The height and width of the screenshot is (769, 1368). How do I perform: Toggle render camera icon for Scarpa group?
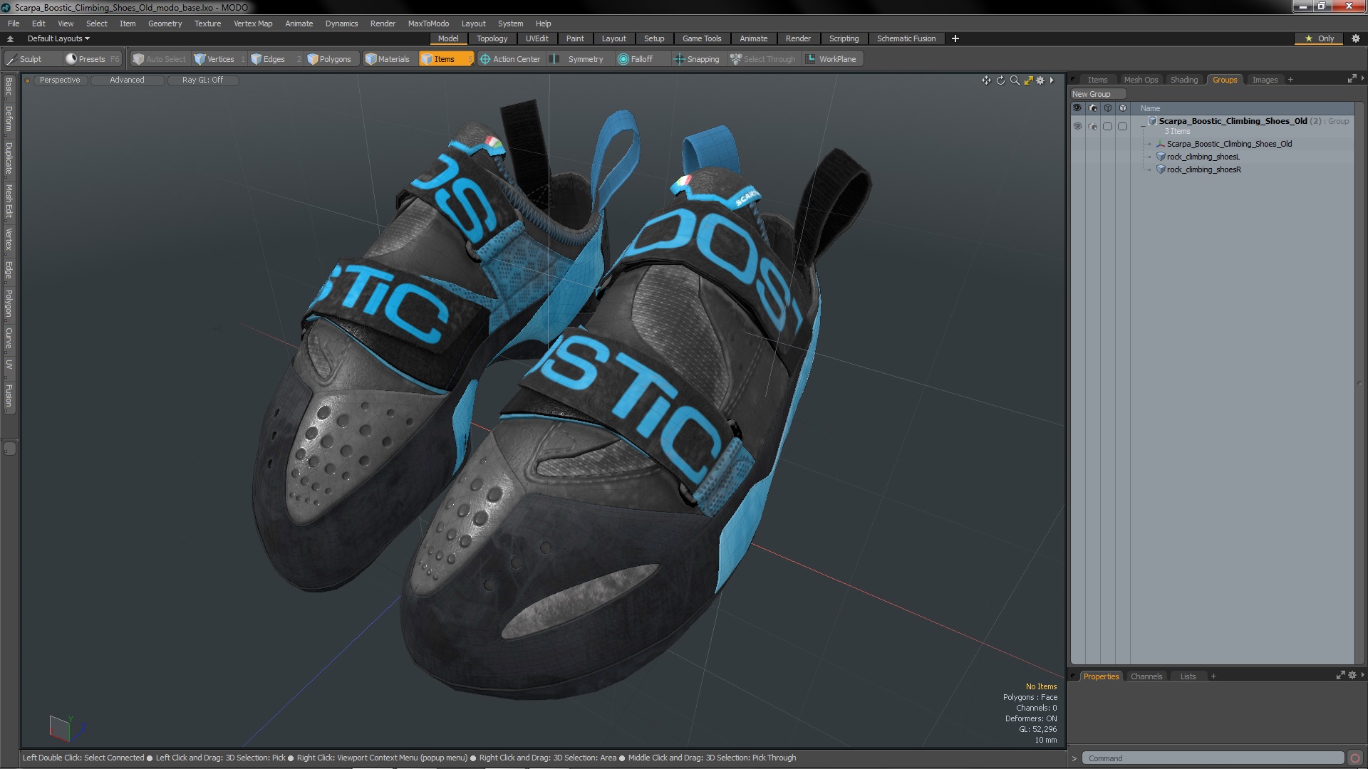click(1092, 126)
